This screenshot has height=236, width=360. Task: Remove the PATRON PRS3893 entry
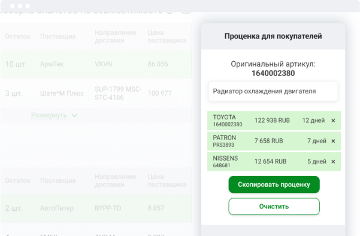[x=333, y=141]
